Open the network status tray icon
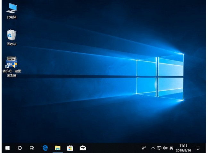The width and height of the screenshot is (208, 155). click(x=159, y=148)
